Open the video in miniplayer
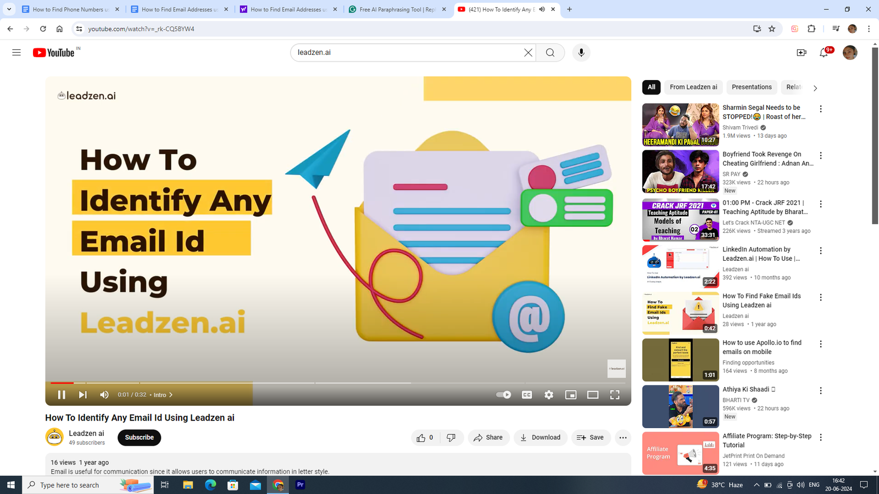 (570, 394)
